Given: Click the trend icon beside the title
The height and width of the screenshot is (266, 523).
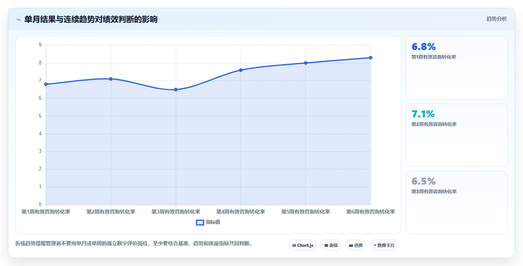Looking at the screenshot, I should click(18, 20).
